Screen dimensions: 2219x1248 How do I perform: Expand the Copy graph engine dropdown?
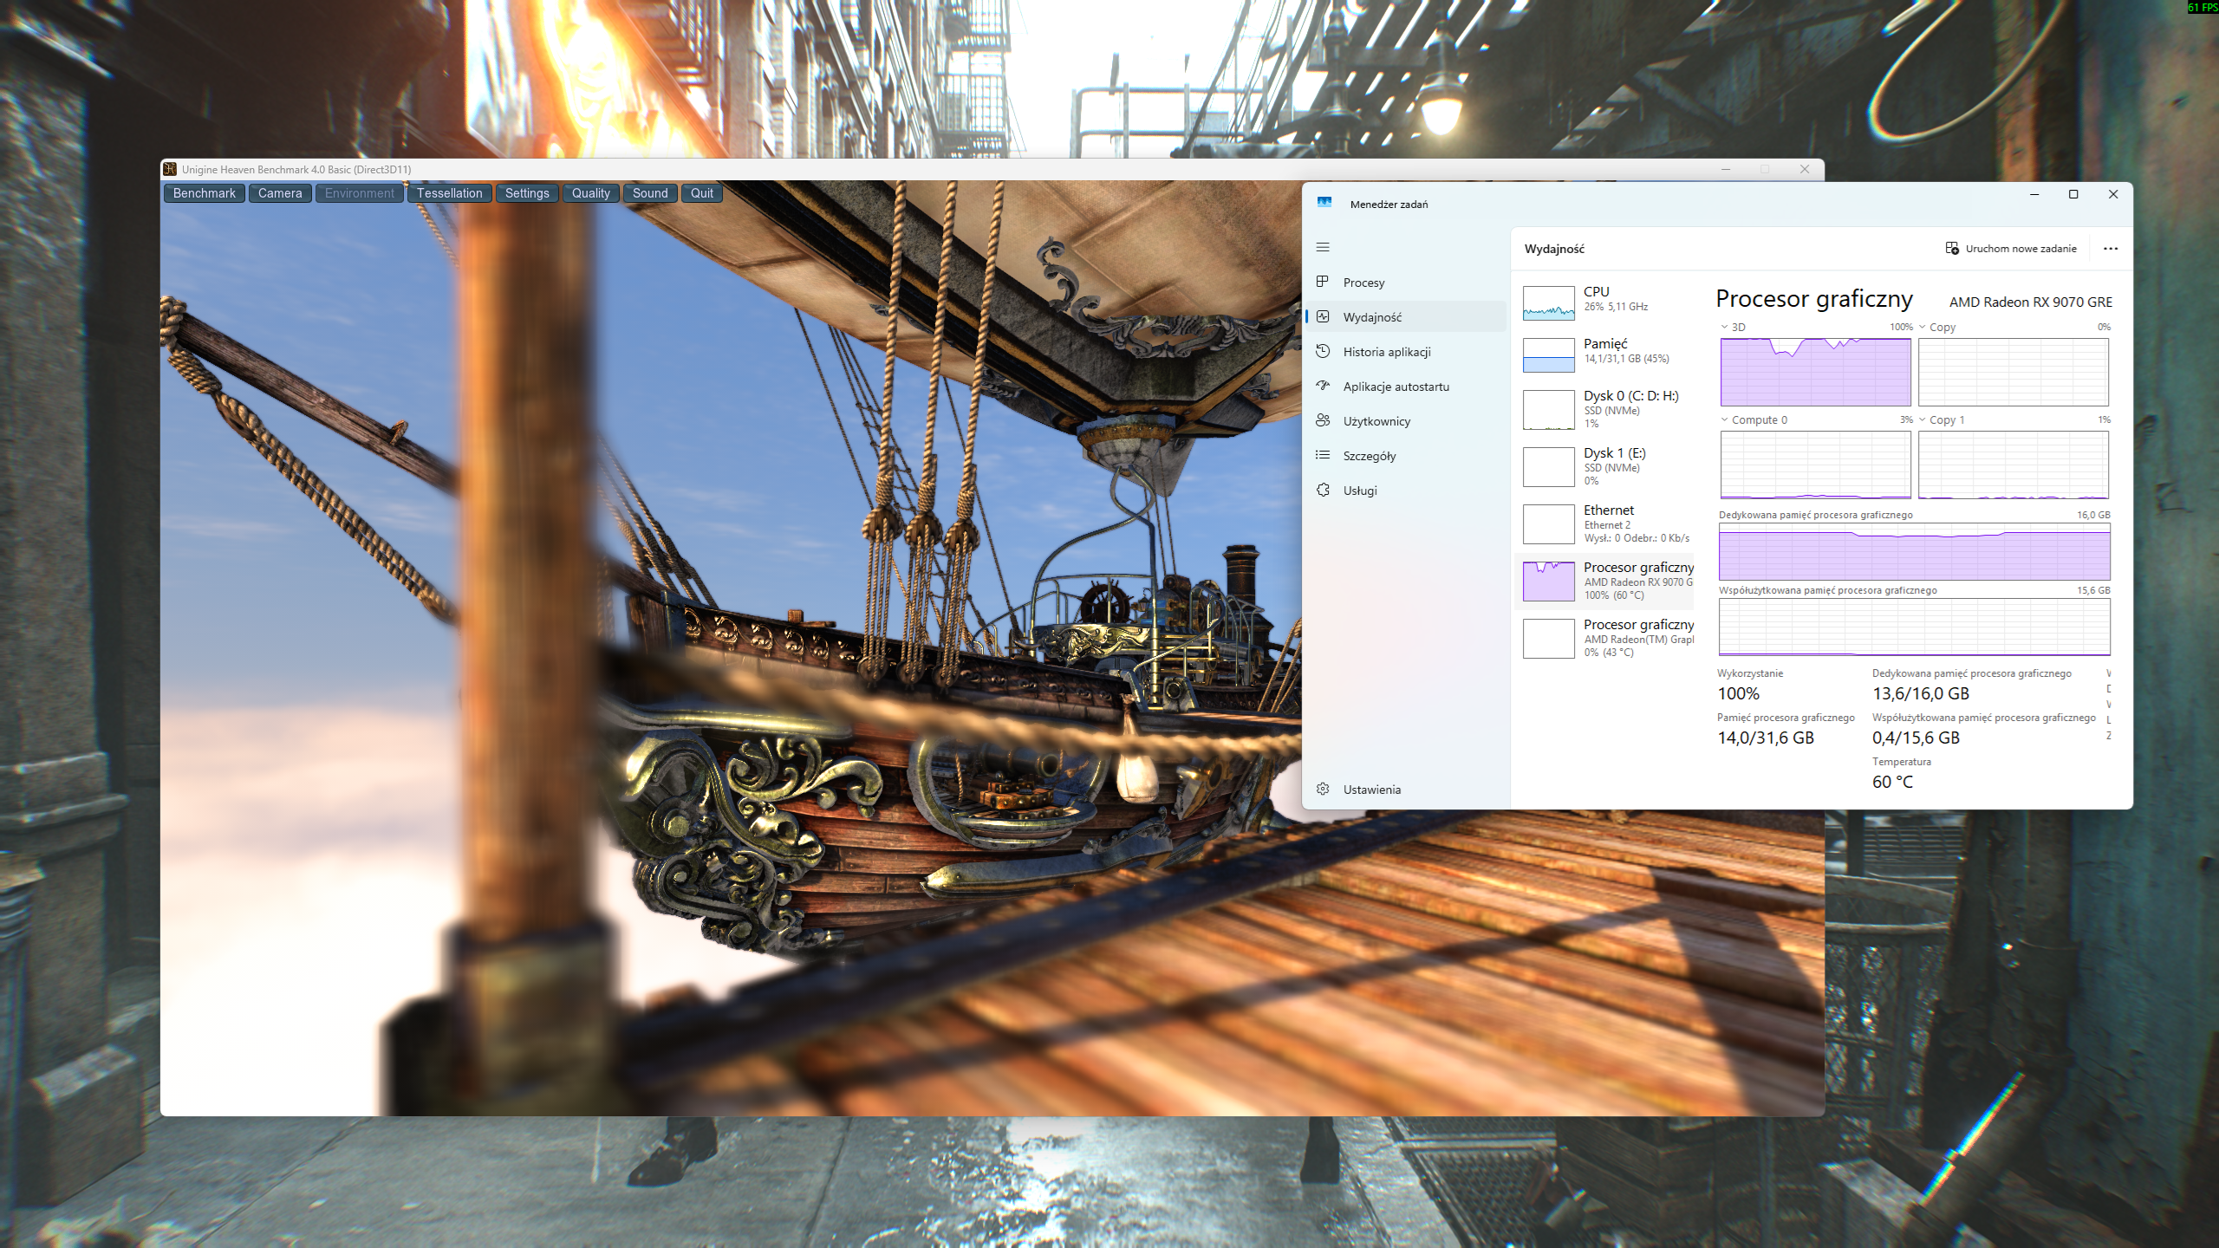[1922, 327]
